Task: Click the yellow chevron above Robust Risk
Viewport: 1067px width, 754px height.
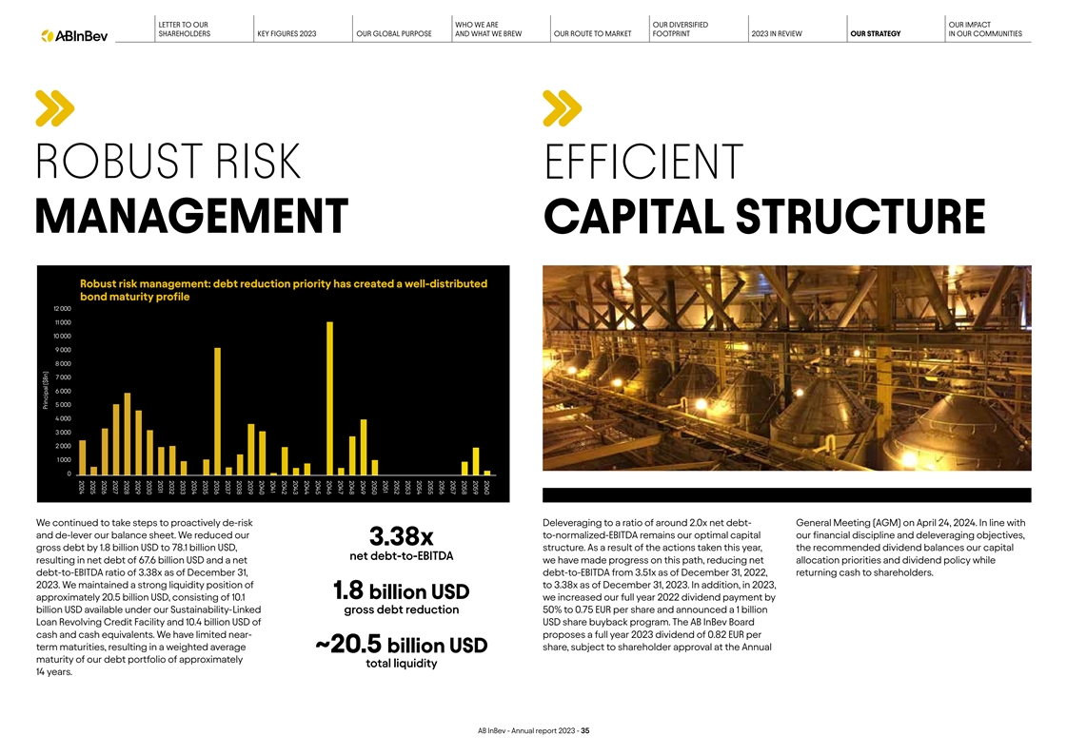Action: coord(54,108)
